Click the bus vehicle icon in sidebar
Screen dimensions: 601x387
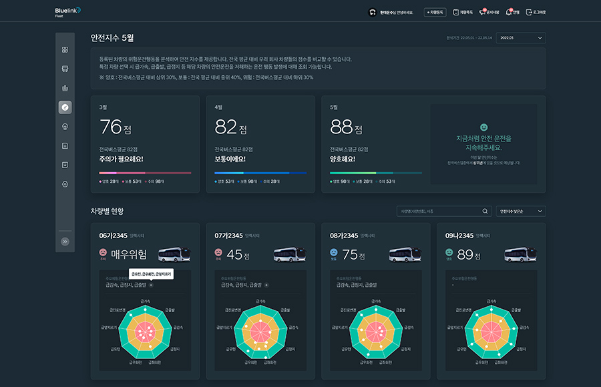[65, 68]
